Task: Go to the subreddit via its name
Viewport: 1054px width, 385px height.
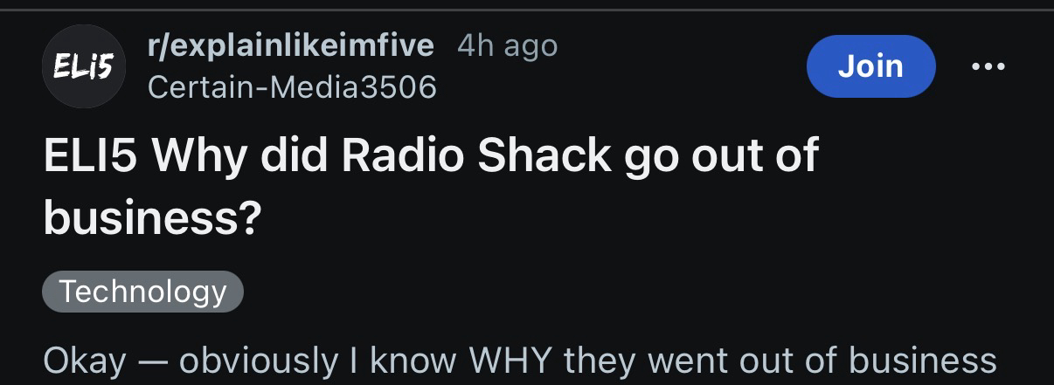Action: pyautogui.click(x=291, y=45)
